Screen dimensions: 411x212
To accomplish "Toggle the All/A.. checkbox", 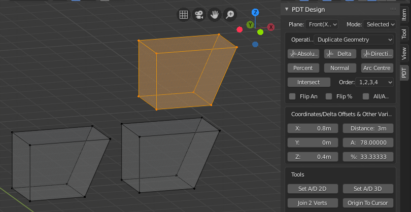I will pos(365,96).
